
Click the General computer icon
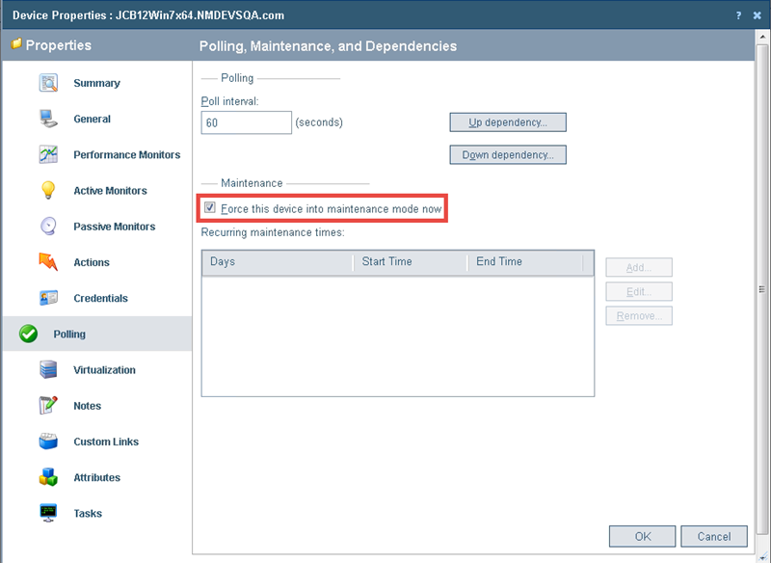(49, 119)
